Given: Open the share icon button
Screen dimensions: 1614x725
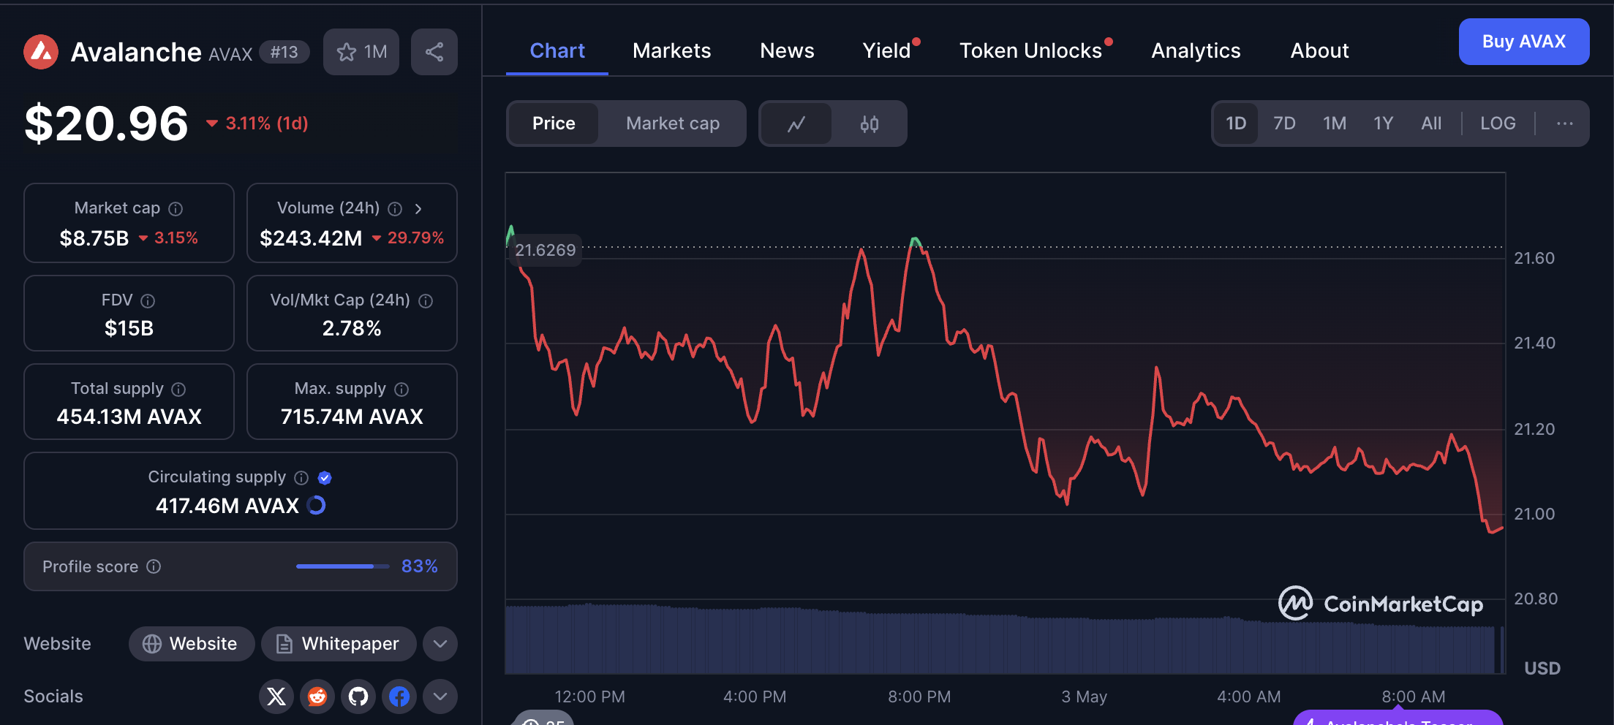Looking at the screenshot, I should pyautogui.click(x=434, y=52).
